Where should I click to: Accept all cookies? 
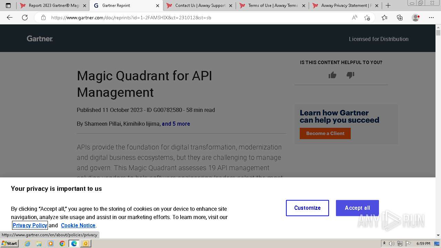[357, 208]
